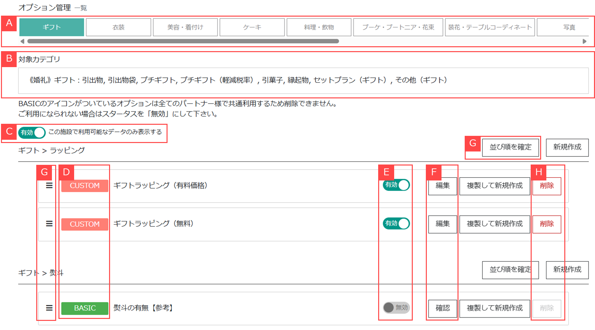595x330 pixels.
Task: Disable ギフトラッピング(有料価格) status toggle
Action: pyautogui.click(x=396, y=185)
